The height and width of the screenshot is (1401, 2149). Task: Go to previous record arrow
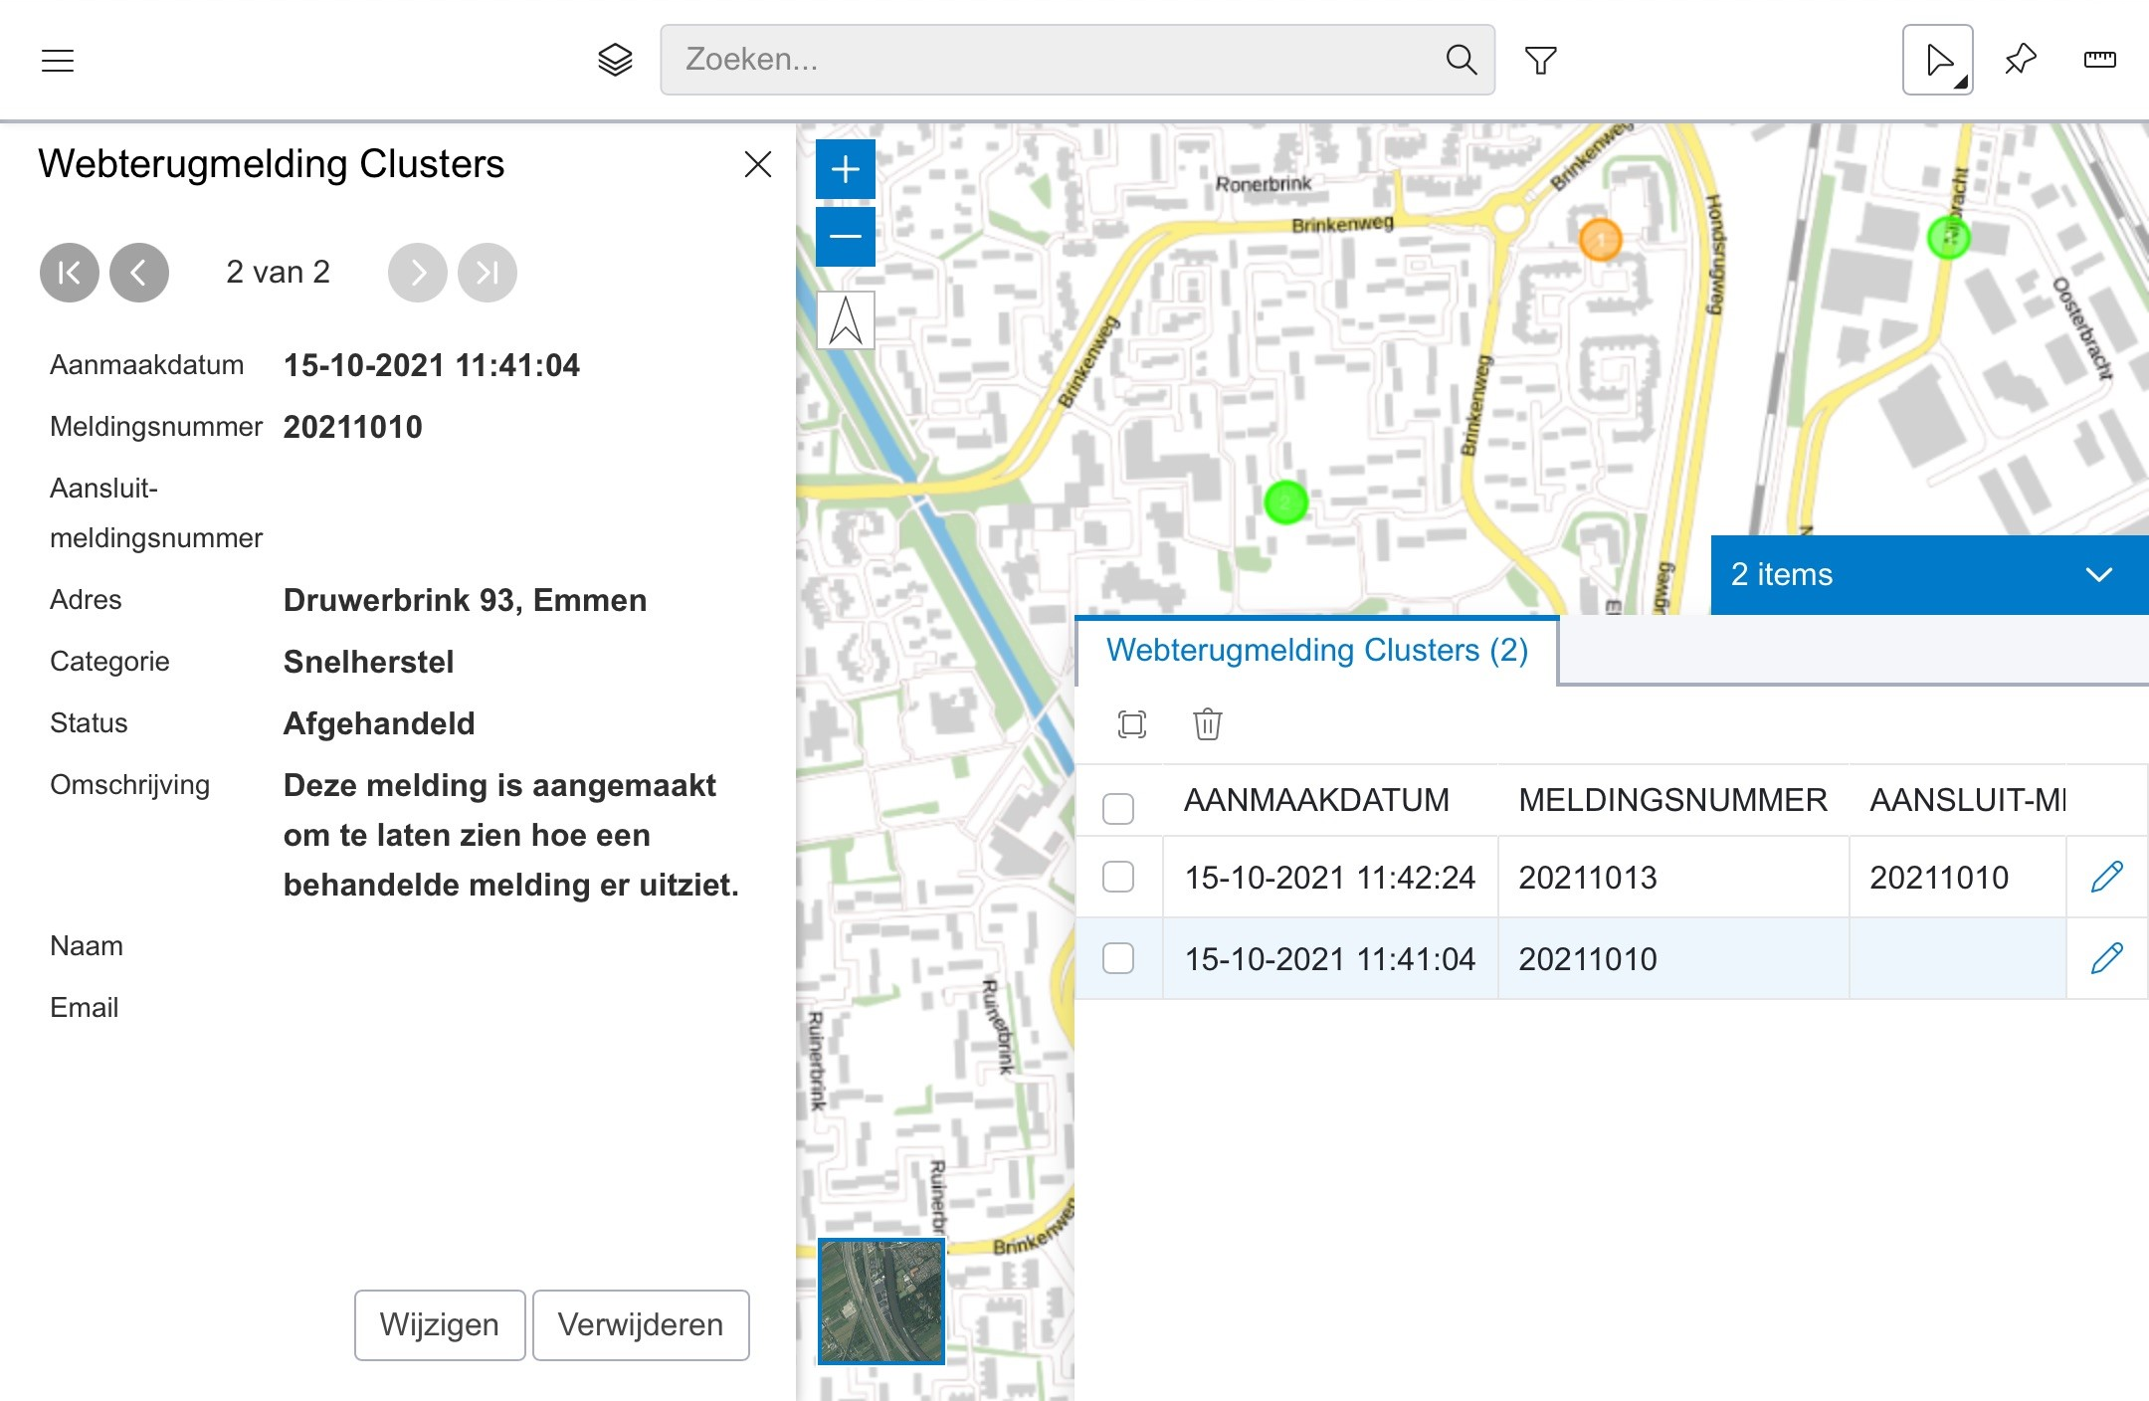[139, 273]
